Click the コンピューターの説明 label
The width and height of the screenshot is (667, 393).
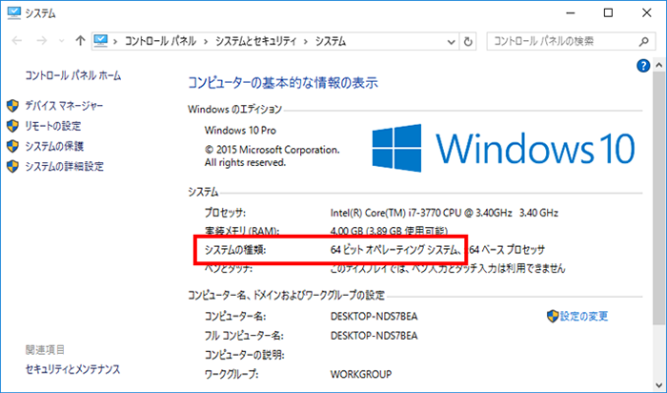tap(245, 355)
